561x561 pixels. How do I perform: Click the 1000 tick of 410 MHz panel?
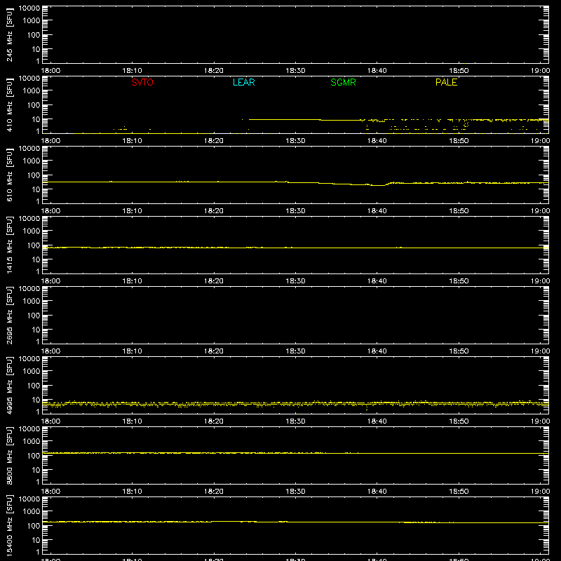[x=32, y=90]
